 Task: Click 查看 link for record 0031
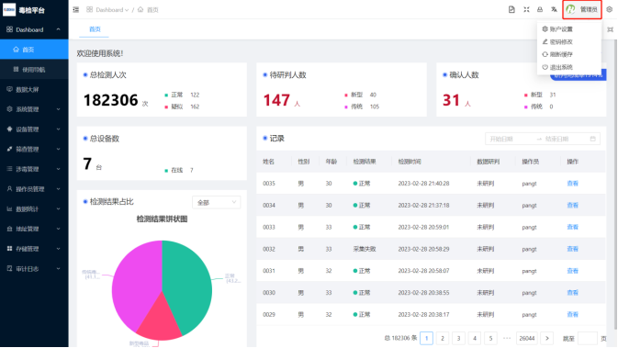coord(572,271)
